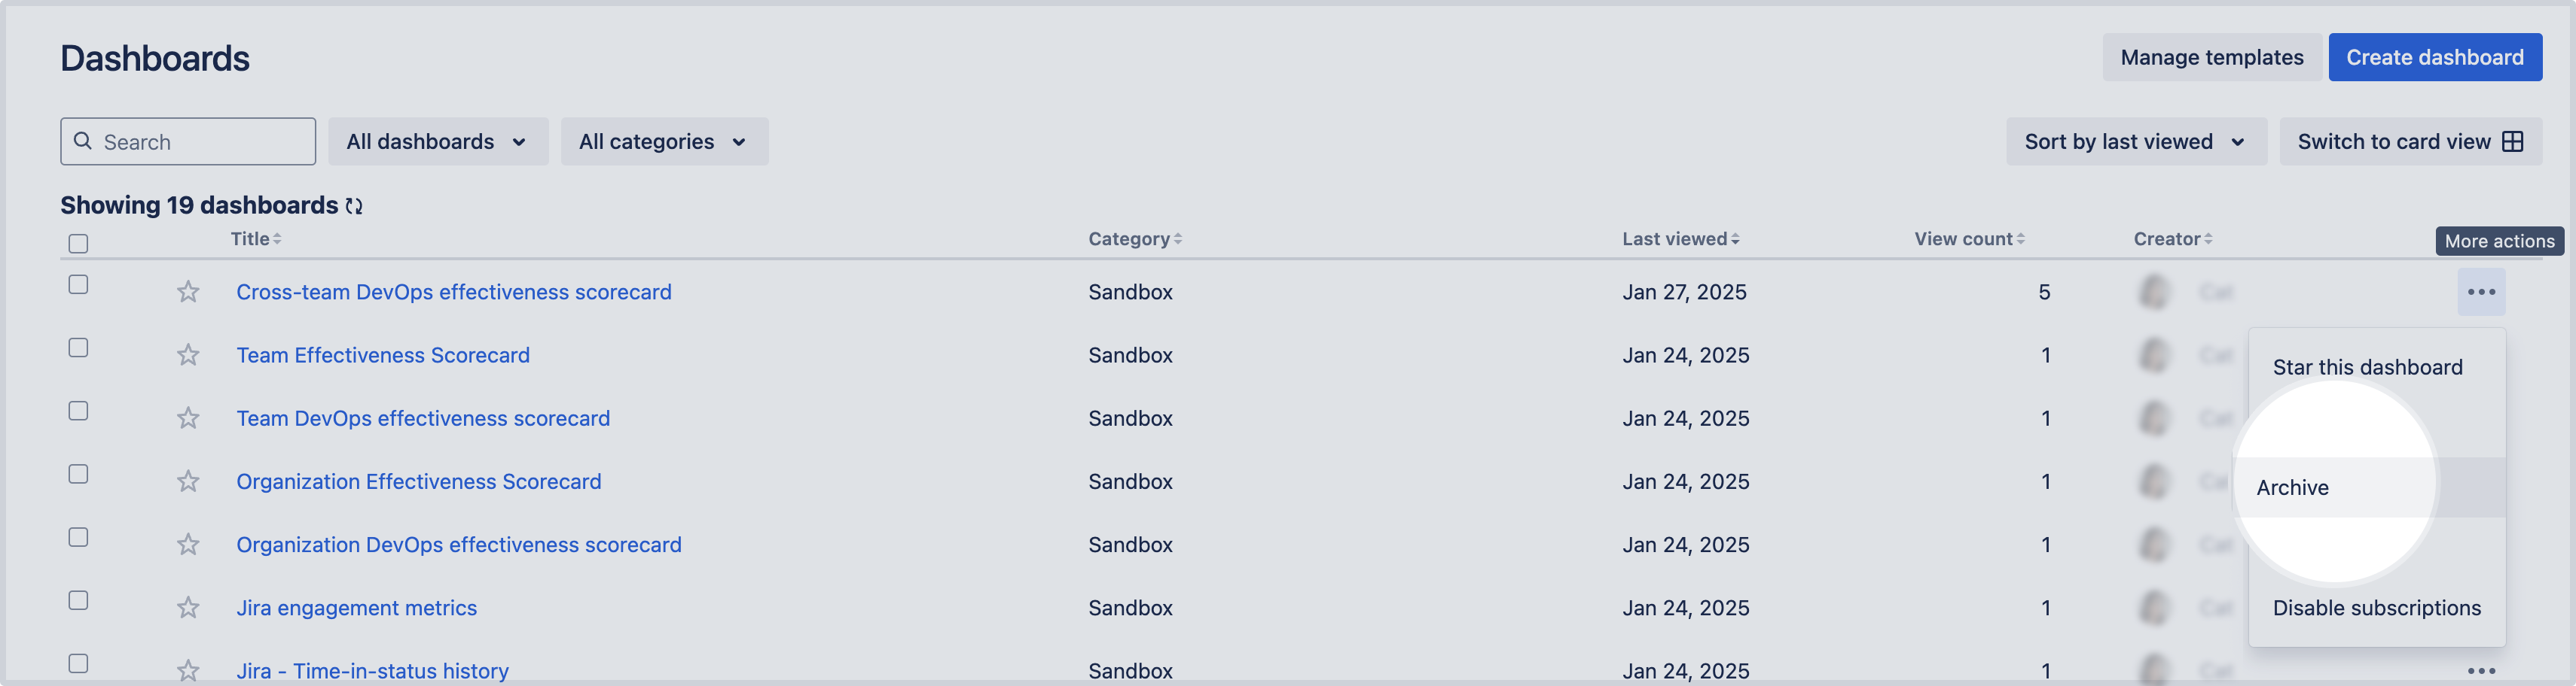Image resolution: width=2576 pixels, height=686 pixels.
Task: Click the star for Organization DevOps effectiveness scorecard
Action: point(188,544)
